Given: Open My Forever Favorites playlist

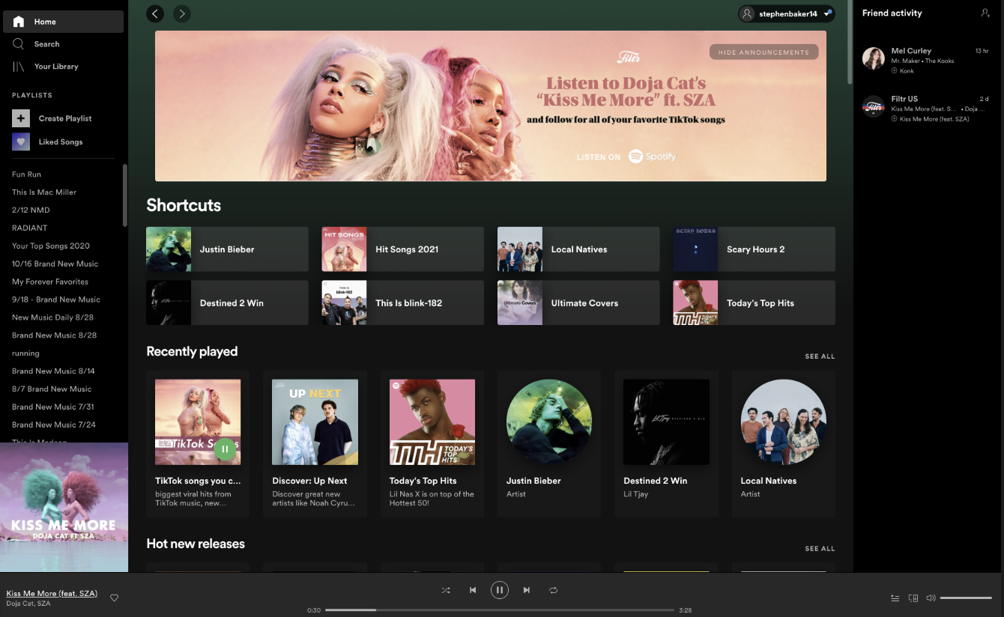Looking at the screenshot, I should pyautogui.click(x=50, y=282).
